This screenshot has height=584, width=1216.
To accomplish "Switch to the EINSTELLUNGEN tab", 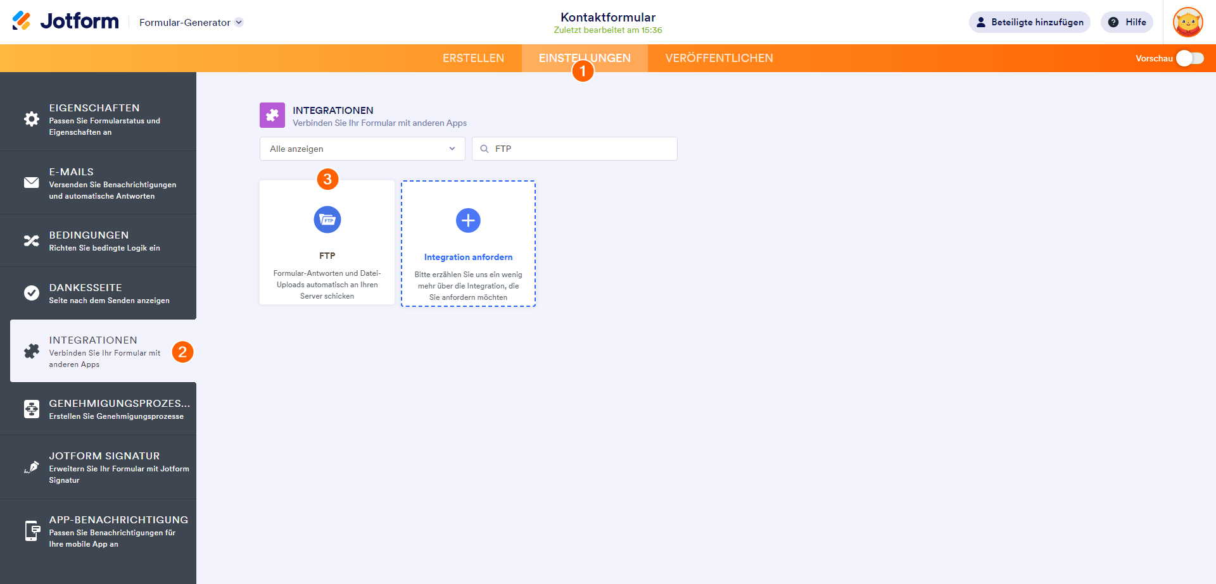I will 585,58.
